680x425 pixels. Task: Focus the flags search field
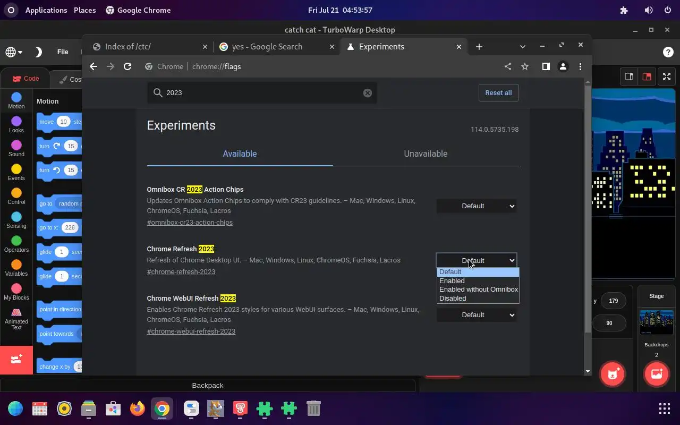pyautogui.click(x=262, y=92)
